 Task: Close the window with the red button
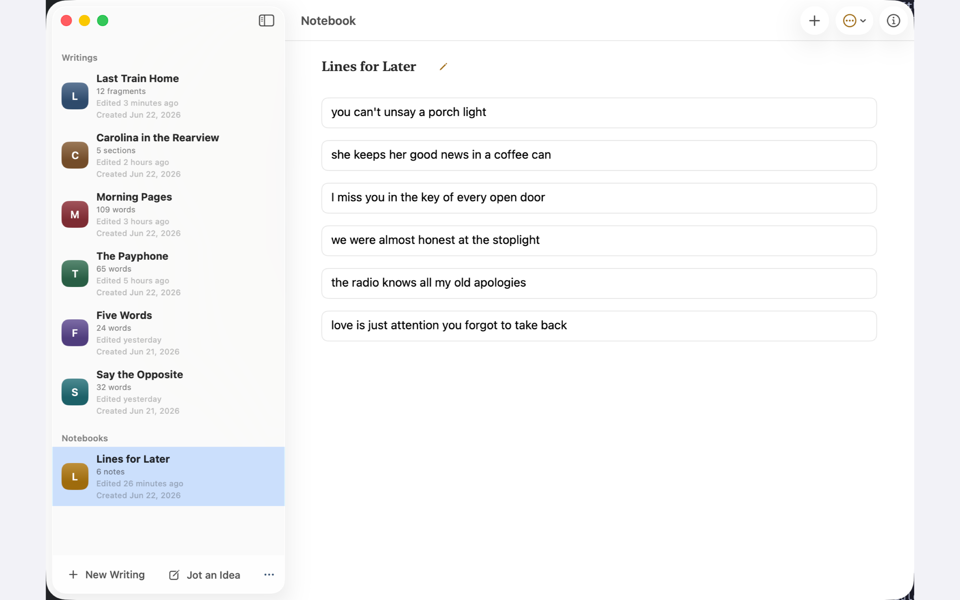pyautogui.click(x=66, y=21)
